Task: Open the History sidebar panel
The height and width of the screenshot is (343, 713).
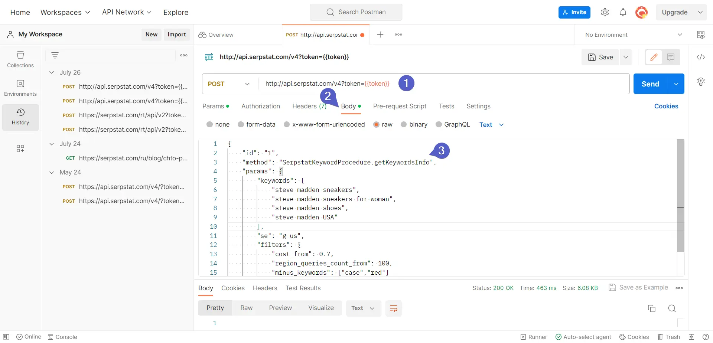Action: point(20,117)
